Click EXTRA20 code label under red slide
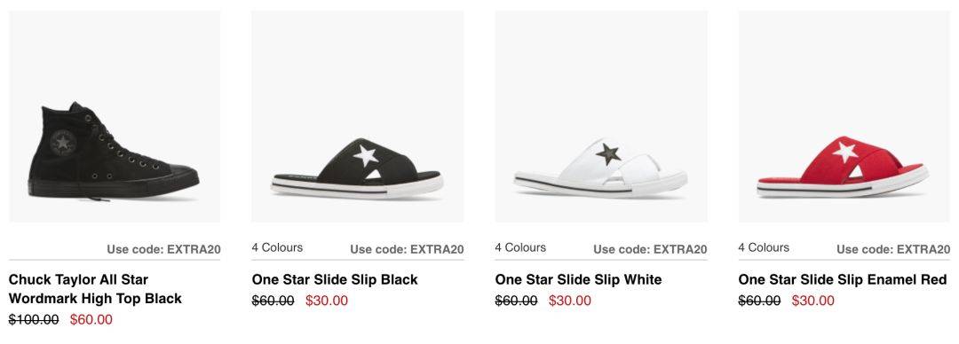 click(893, 249)
